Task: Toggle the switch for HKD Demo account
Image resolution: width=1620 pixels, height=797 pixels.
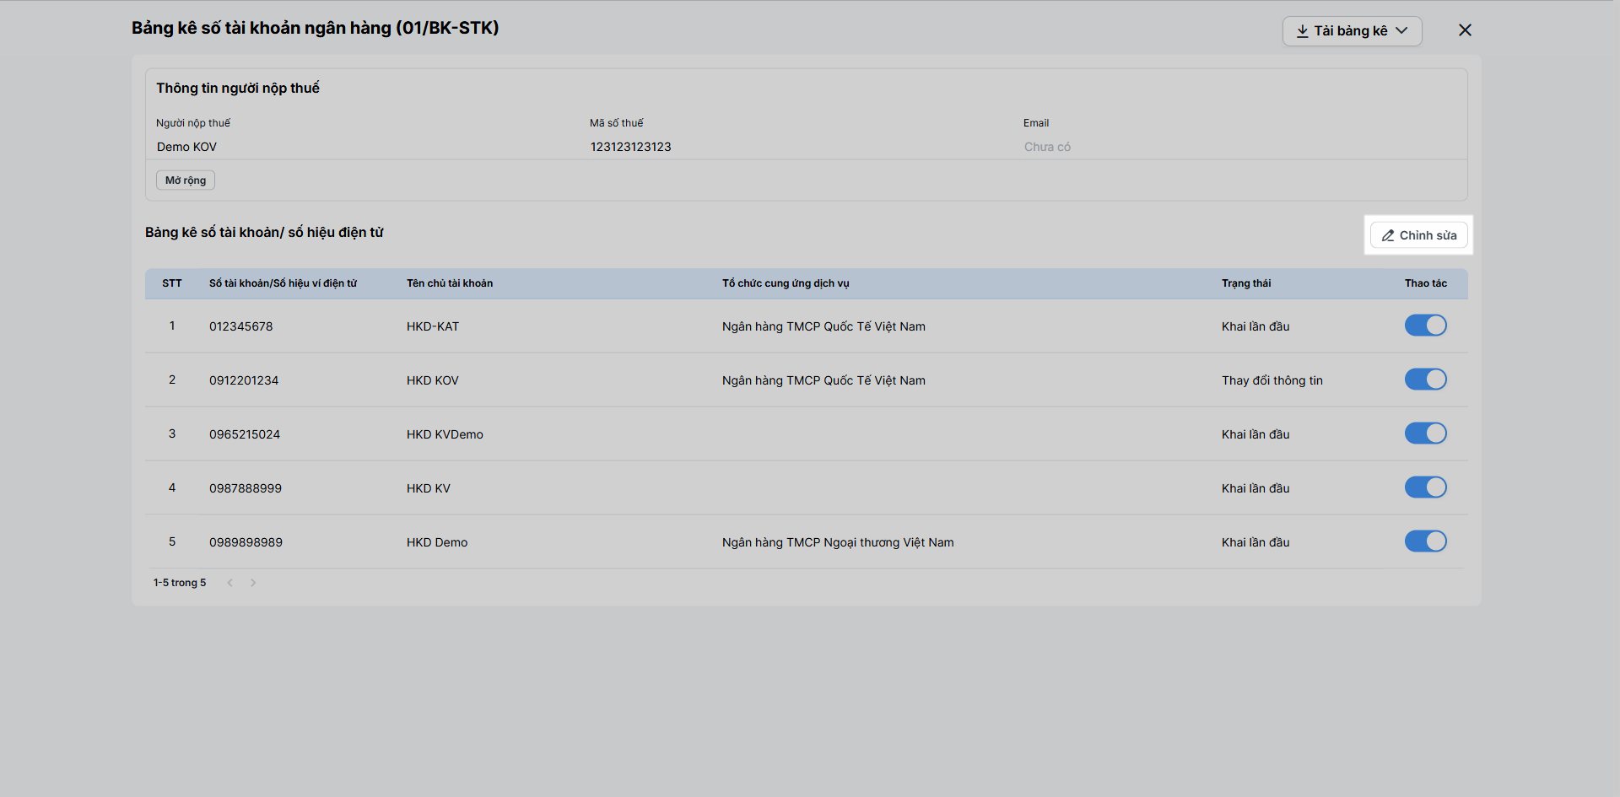Action: 1425,541
